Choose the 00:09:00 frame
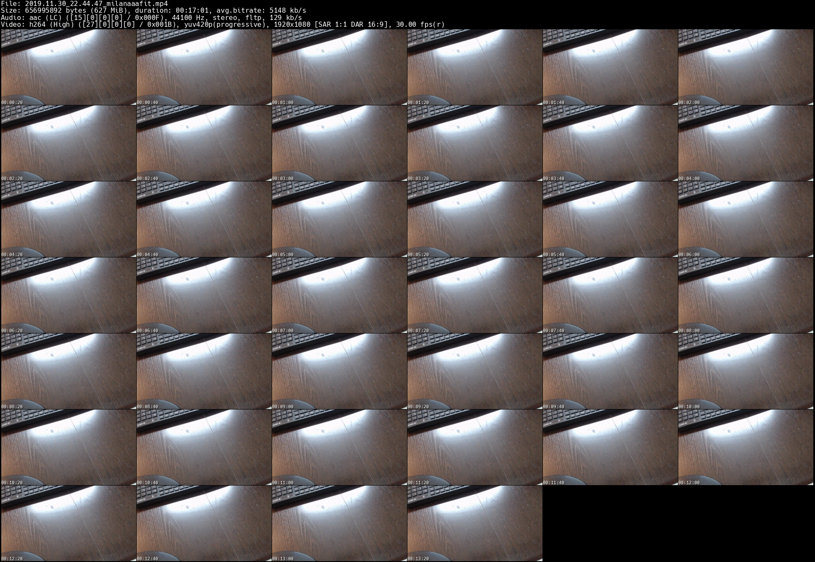This screenshot has width=815, height=562. click(x=339, y=371)
